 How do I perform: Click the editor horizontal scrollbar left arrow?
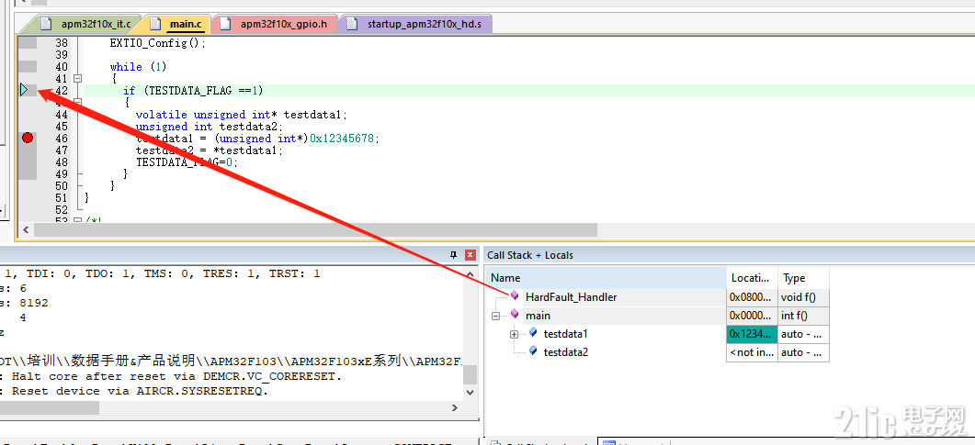click(x=26, y=230)
